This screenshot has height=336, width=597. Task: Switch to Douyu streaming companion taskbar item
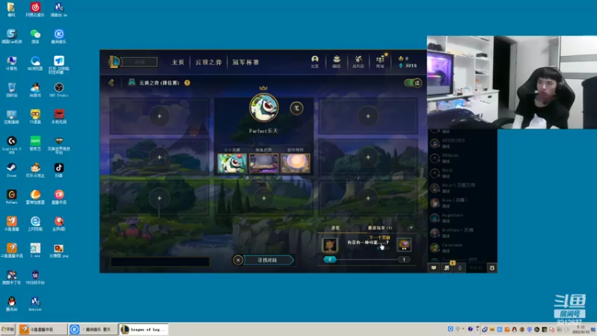pyautogui.click(x=43, y=329)
